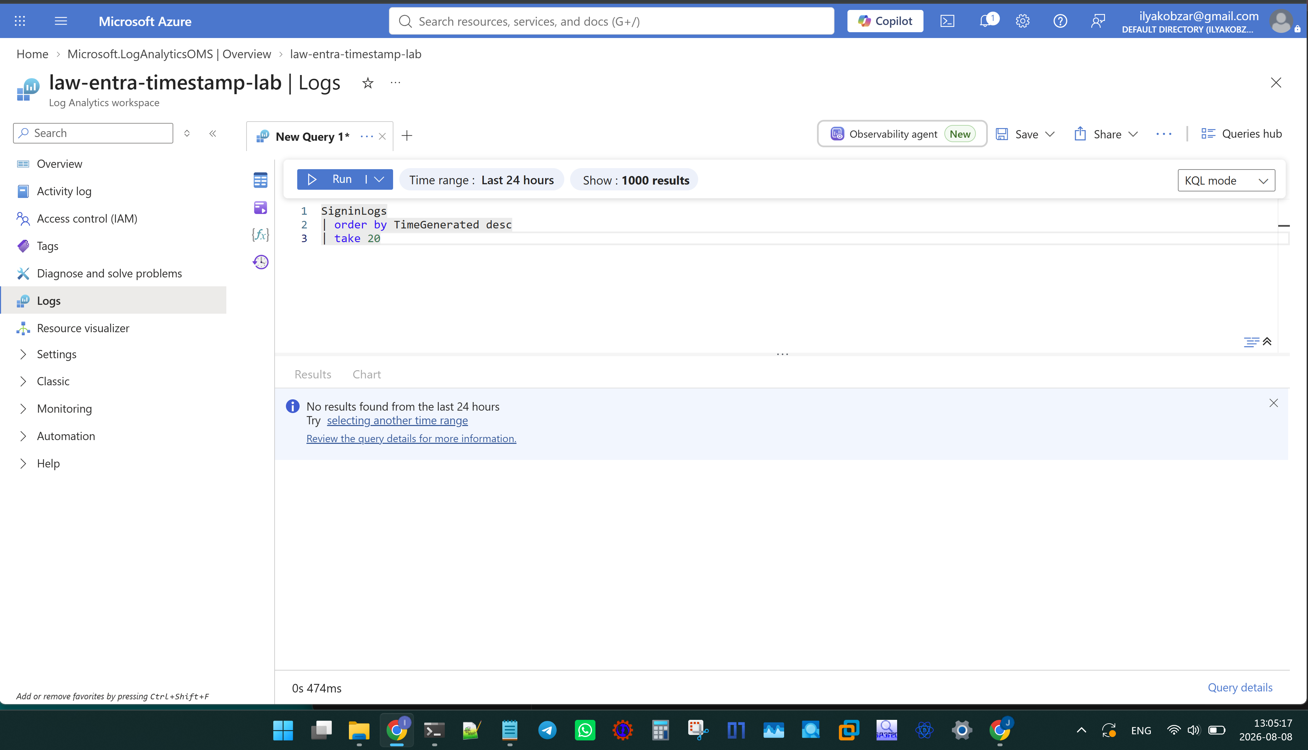This screenshot has height=750, width=1308.
Task: Open the Help question mark icon
Action: 1060,21
